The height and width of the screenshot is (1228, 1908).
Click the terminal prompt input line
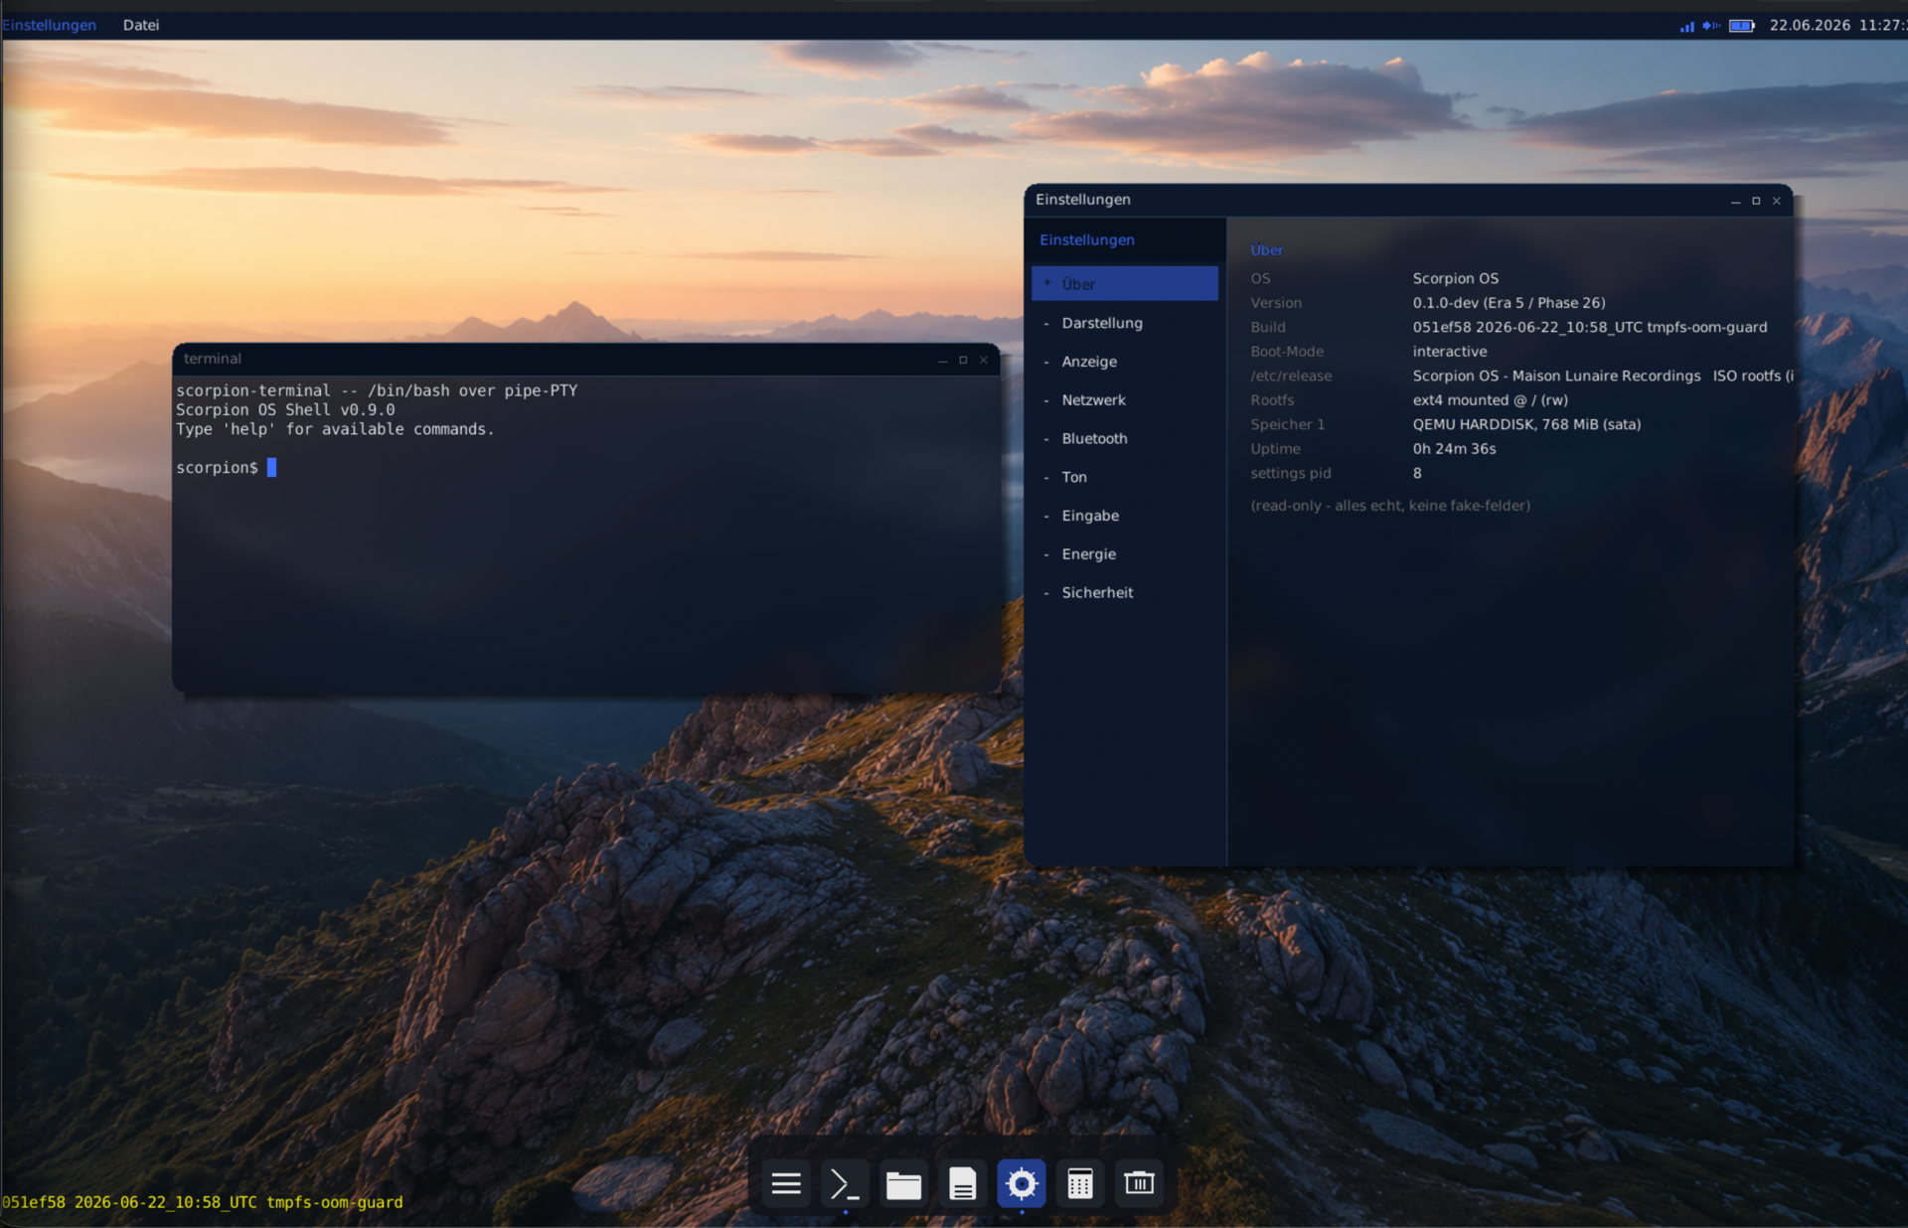(227, 467)
